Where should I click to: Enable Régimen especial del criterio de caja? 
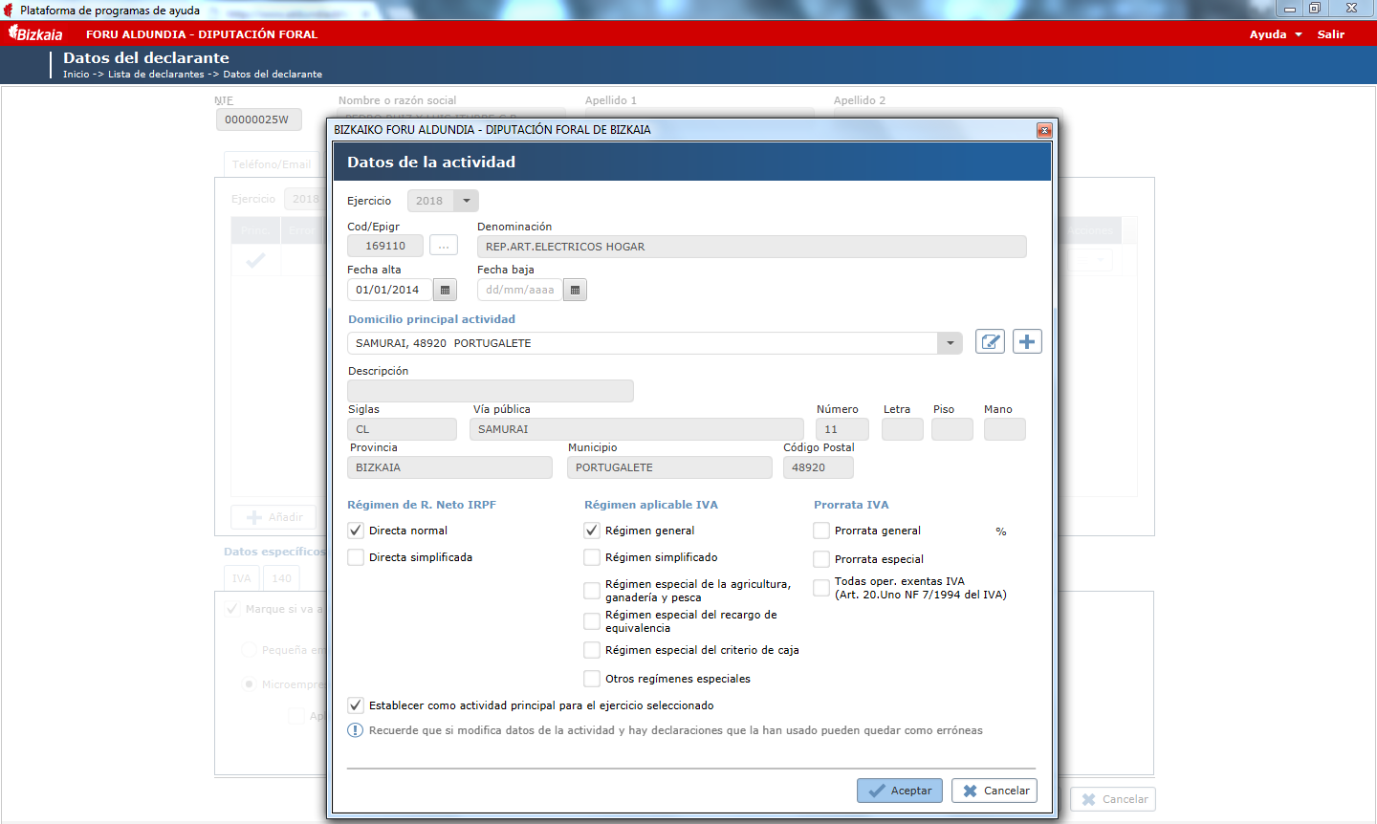pyautogui.click(x=592, y=650)
